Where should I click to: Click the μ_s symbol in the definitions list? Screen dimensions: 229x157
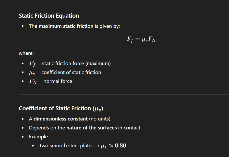click(x=32, y=73)
